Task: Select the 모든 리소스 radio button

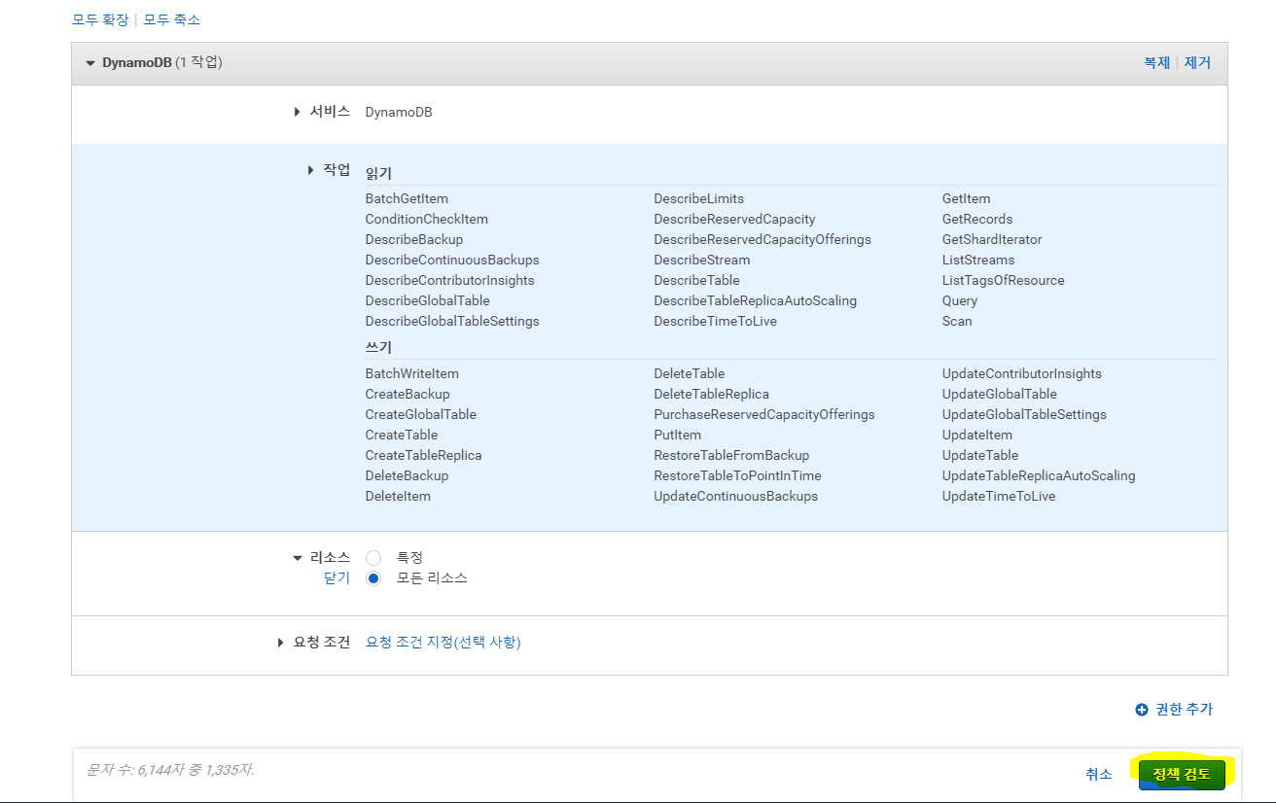Action: tap(373, 578)
